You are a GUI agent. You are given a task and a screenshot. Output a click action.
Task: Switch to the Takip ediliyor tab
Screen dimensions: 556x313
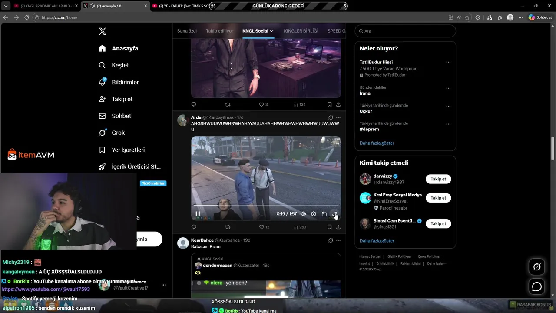(219, 31)
